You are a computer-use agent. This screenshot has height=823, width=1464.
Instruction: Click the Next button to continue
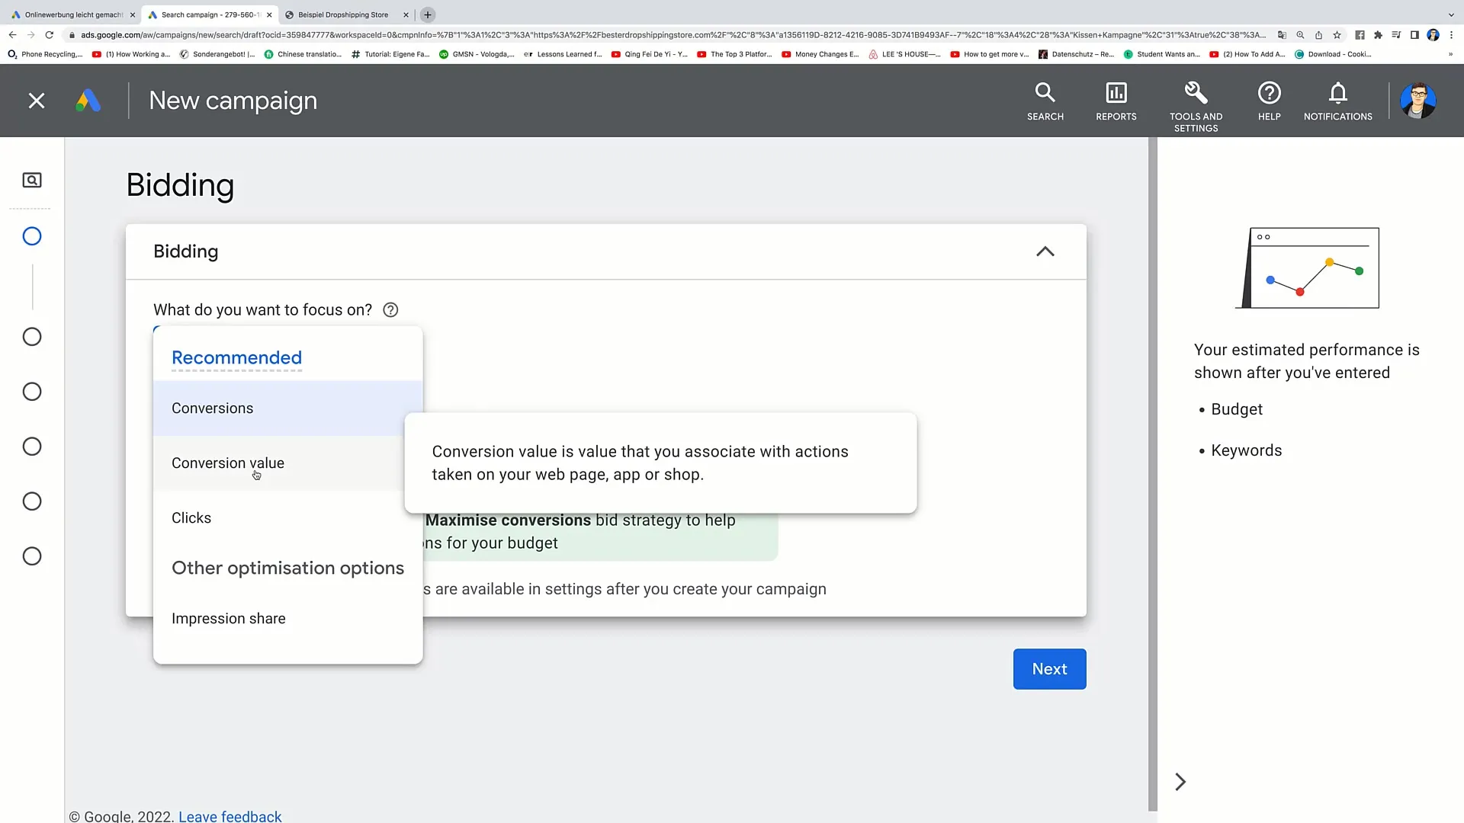click(x=1050, y=669)
